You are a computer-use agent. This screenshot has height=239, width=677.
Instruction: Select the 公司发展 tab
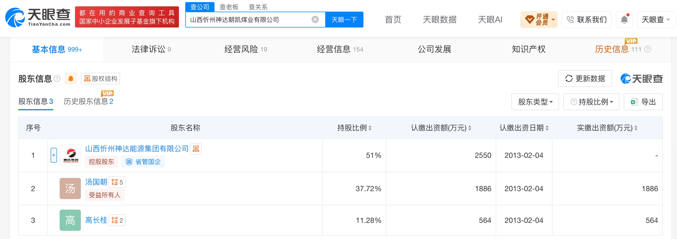pyautogui.click(x=434, y=49)
